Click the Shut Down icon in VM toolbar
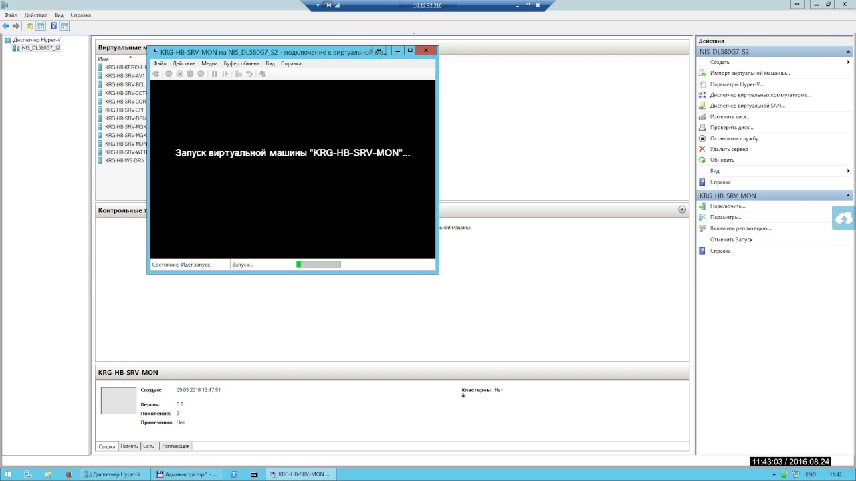This screenshot has width=856, height=481. click(190, 74)
